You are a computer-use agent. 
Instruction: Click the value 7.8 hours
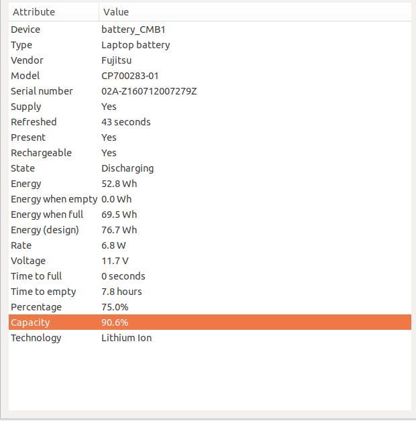click(x=121, y=292)
